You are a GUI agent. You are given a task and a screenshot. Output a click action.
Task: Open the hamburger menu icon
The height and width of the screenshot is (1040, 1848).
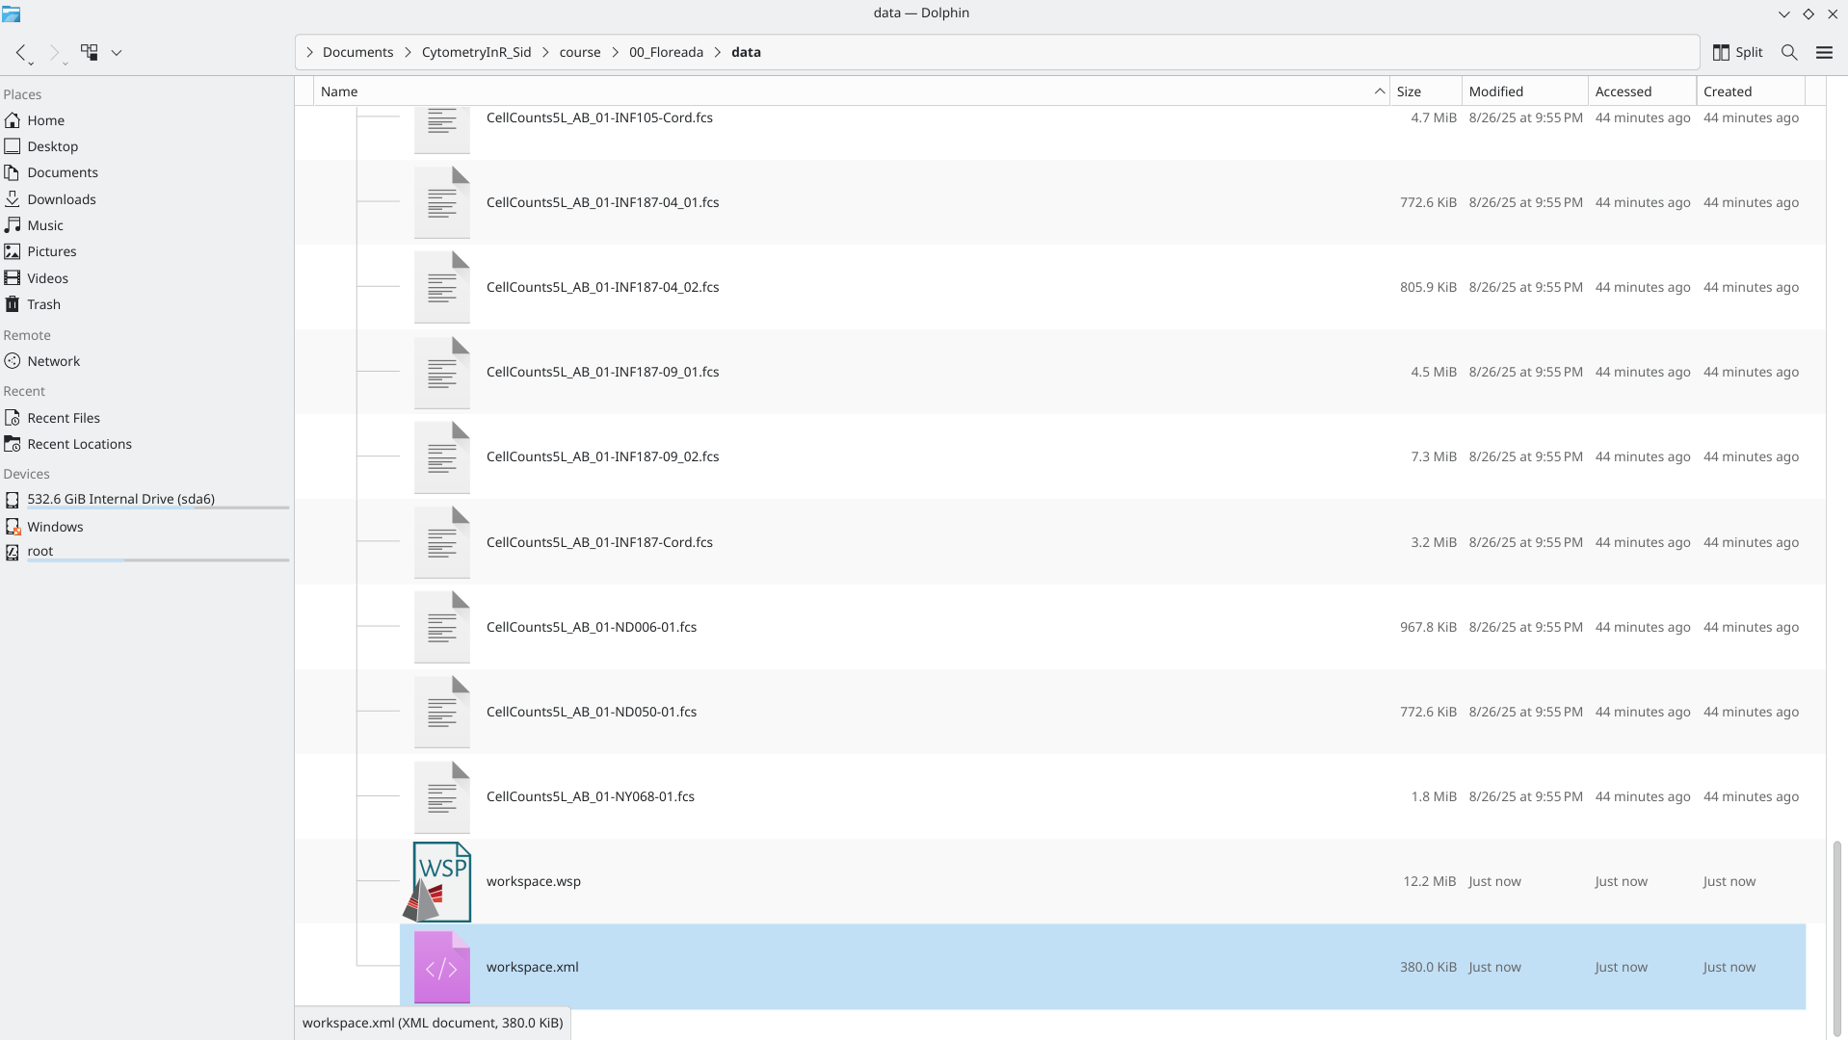(x=1824, y=52)
